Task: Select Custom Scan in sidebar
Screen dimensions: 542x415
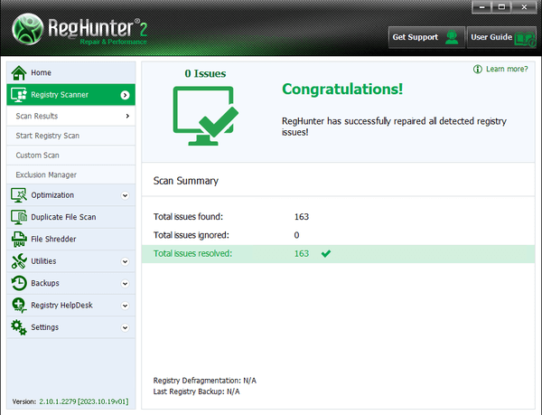Action: [37, 156]
